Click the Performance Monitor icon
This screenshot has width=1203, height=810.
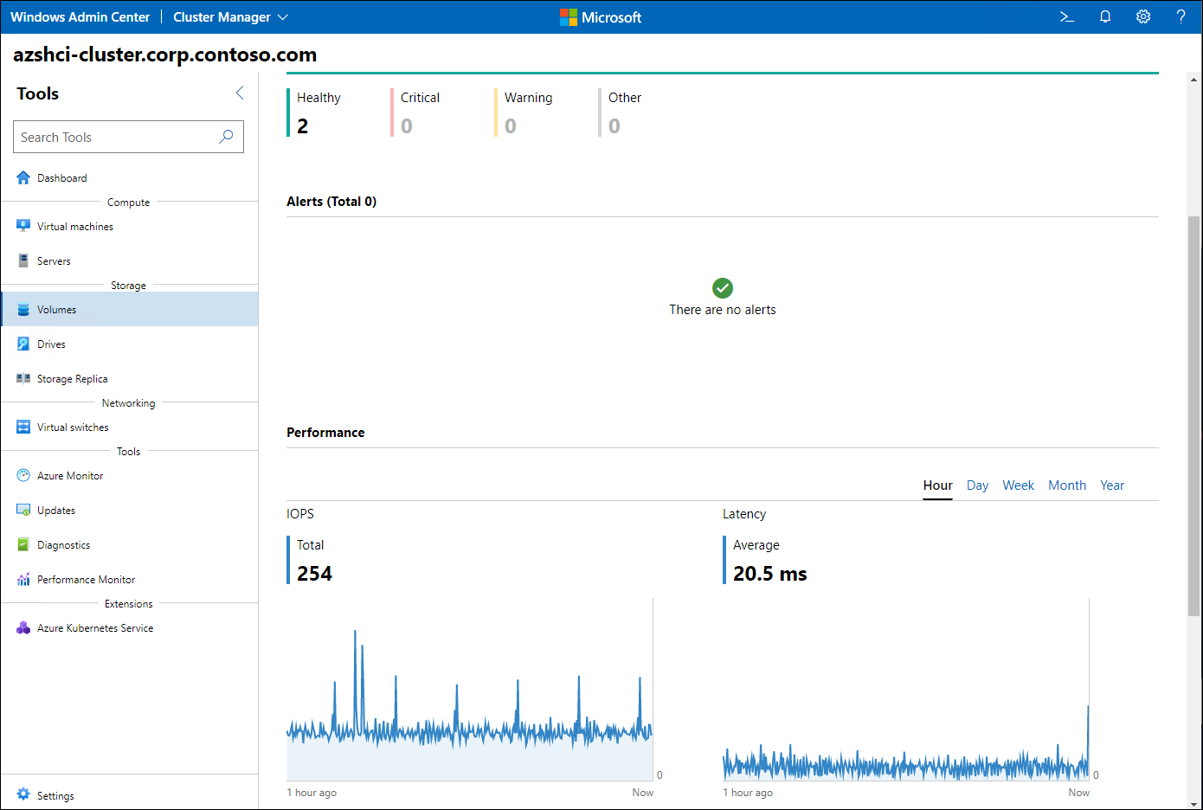[23, 579]
